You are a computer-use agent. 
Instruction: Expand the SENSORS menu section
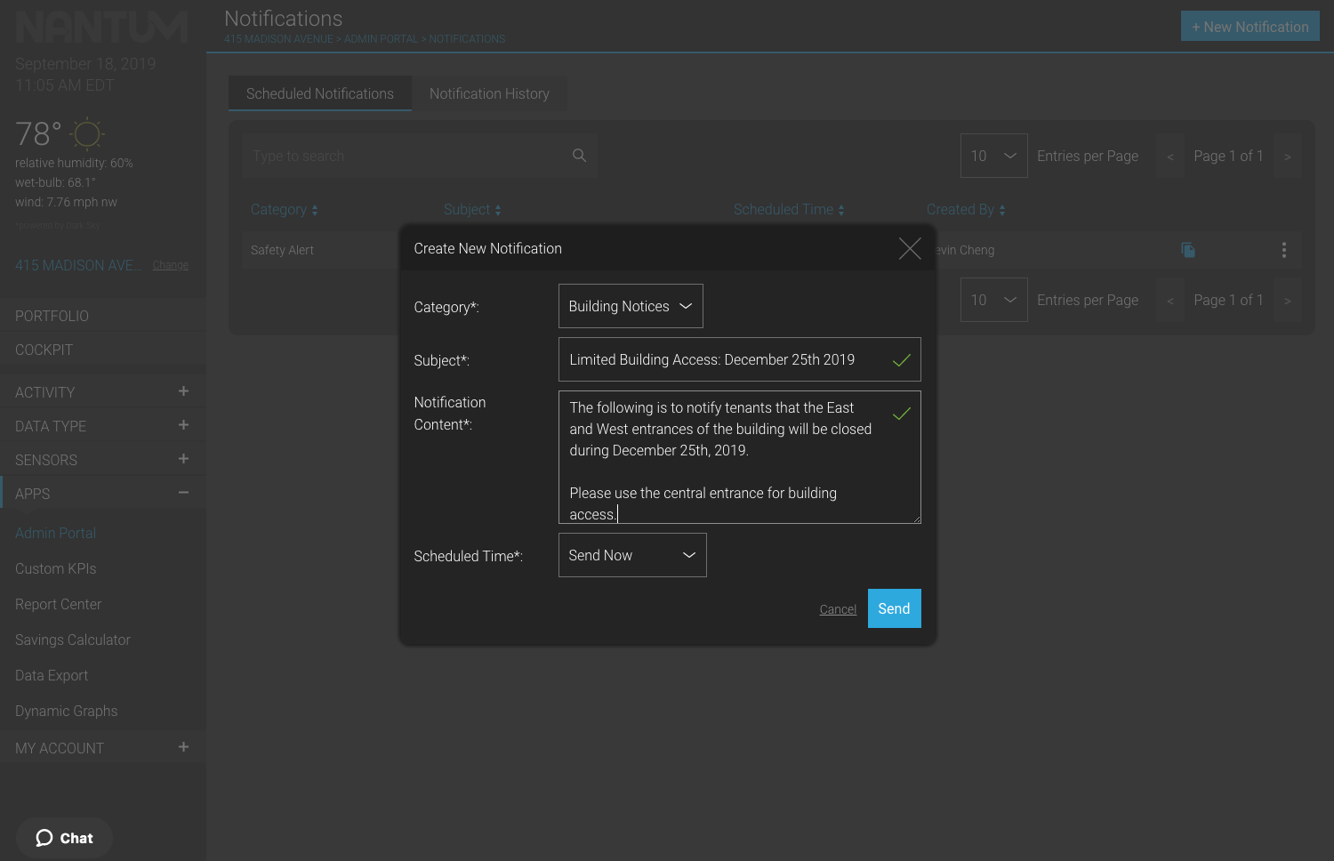point(183,459)
